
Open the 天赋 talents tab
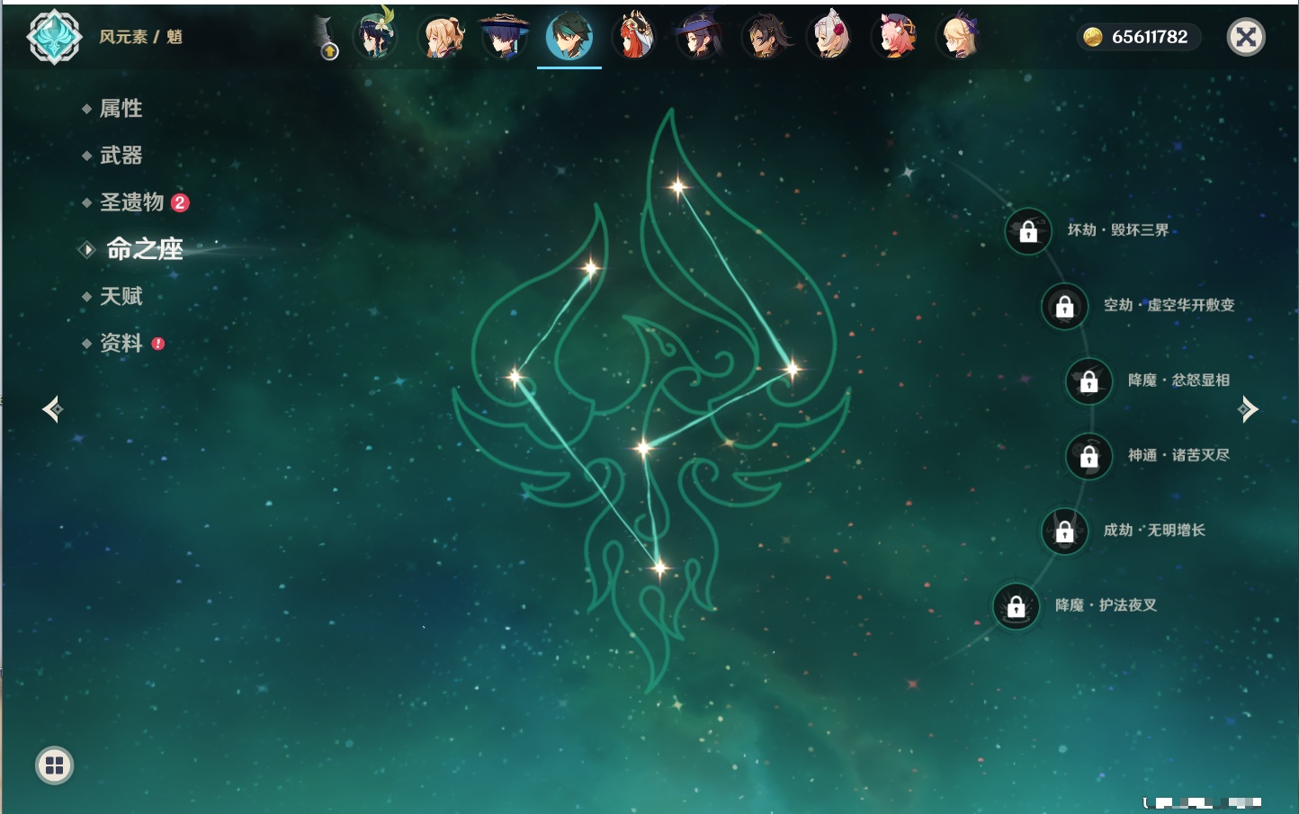pyautogui.click(x=121, y=296)
